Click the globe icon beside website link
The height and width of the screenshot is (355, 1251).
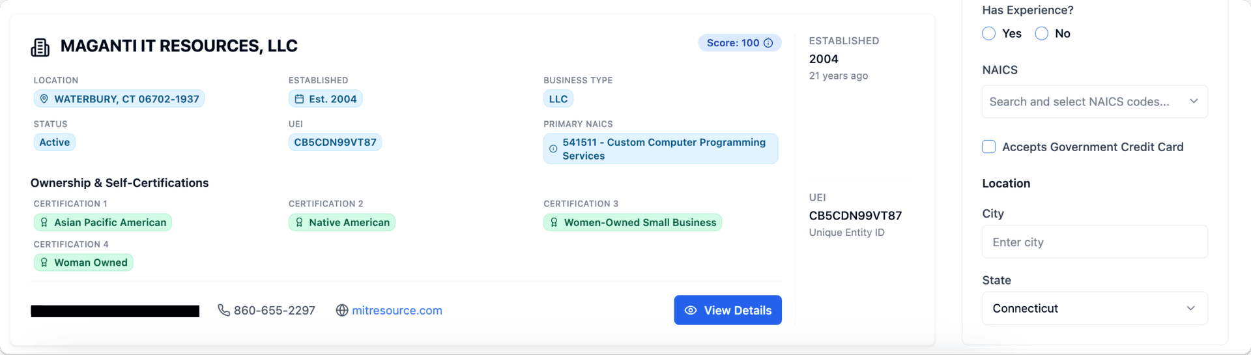click(342, 310)
